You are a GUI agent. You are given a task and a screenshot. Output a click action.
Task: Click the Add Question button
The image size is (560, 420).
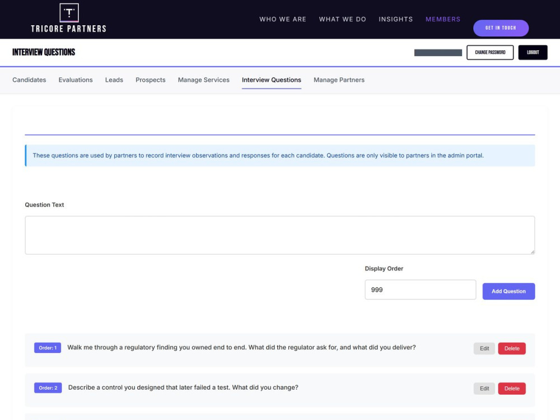tap(508, 291)
